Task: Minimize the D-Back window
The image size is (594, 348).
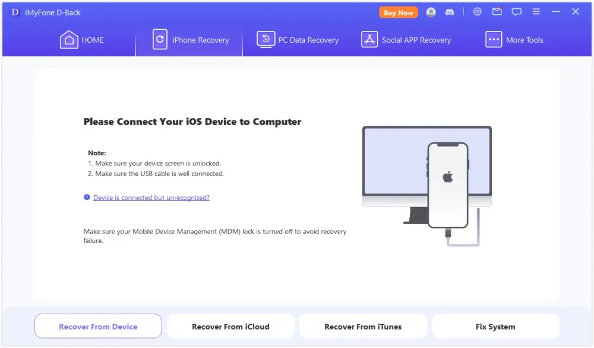Action: (x=556, y=12)
